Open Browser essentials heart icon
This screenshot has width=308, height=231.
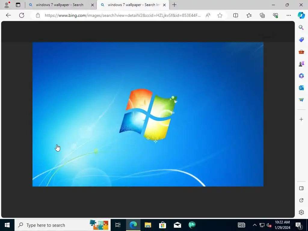coord(276,15)
